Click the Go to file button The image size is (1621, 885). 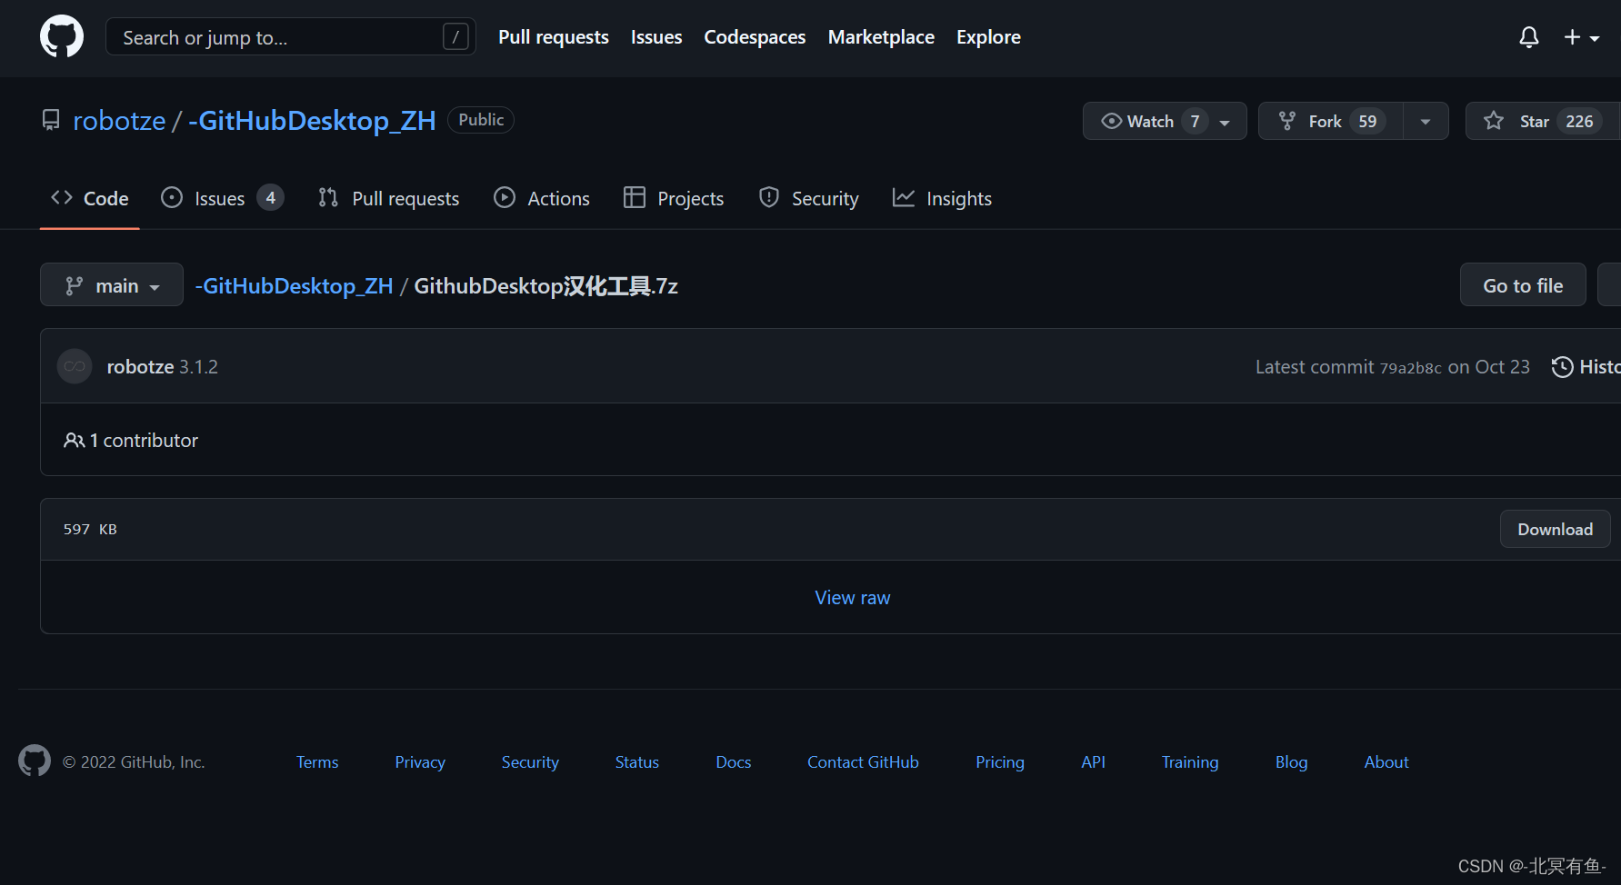pyautogui.click(x=1523, y=284)
